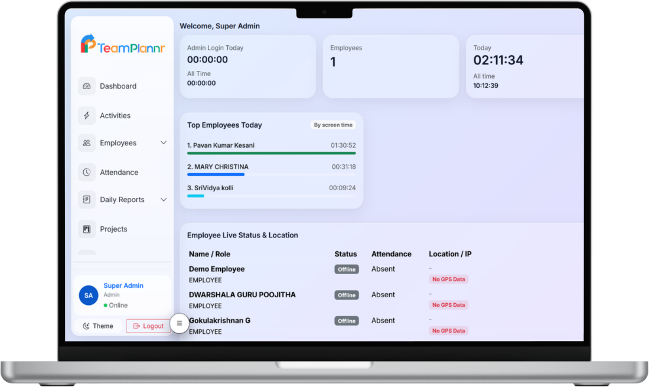This screenshot has height=387, width=649.
Task: Expand the Daily Reports chevron
Action: pyautogui.click(x=164, y=200)
